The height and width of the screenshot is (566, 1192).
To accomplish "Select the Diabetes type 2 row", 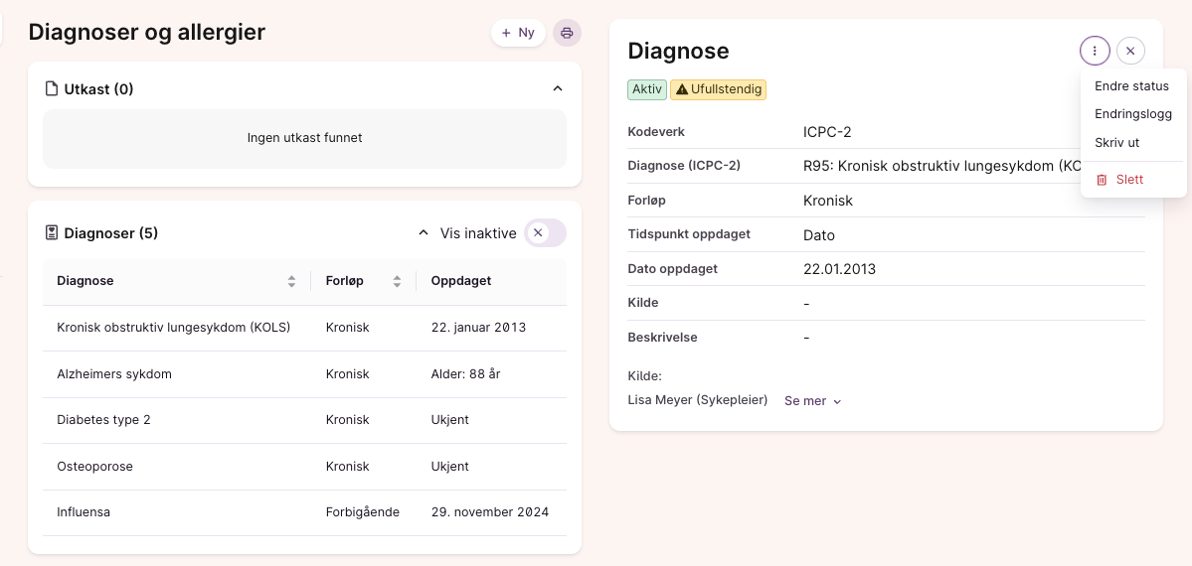I will (x=104, y=420).
